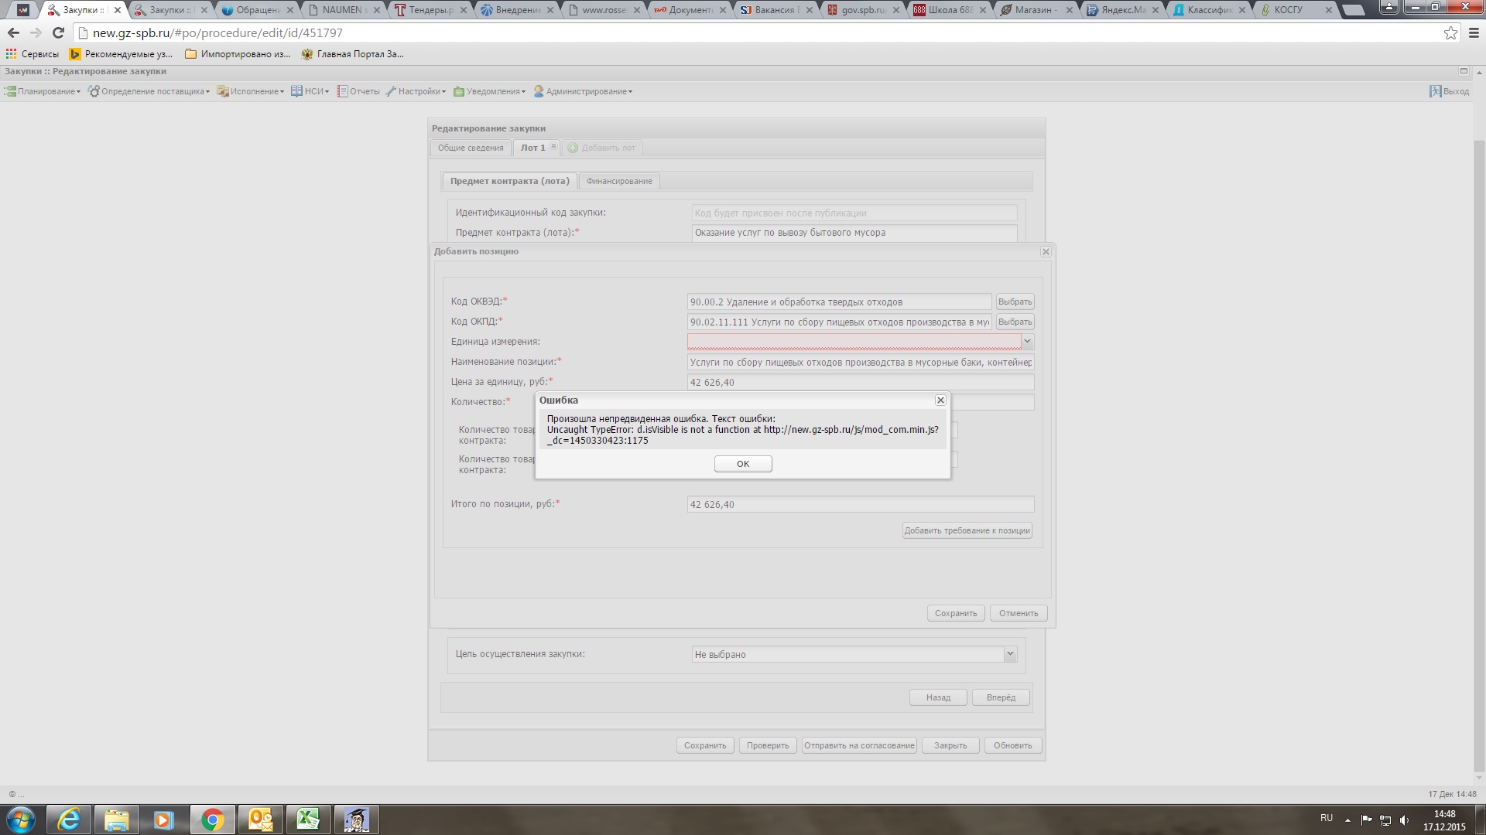
Task: Open Цель осуществления закупки dropdown
Action: point(1010,654)
